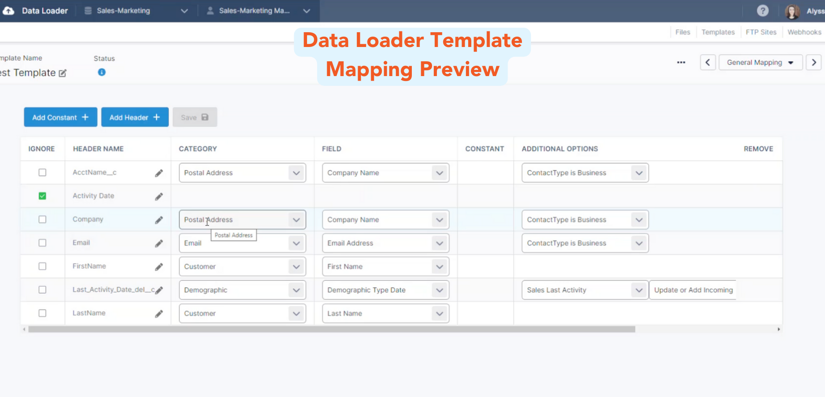Open the General Mapping dropdown
The height and width of the screenshot is (397, 825).
point(760,62)
